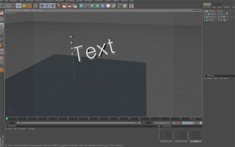Collapse the Cloner object tree
Viewport: 235px width, 147px height.
[204, 11]
